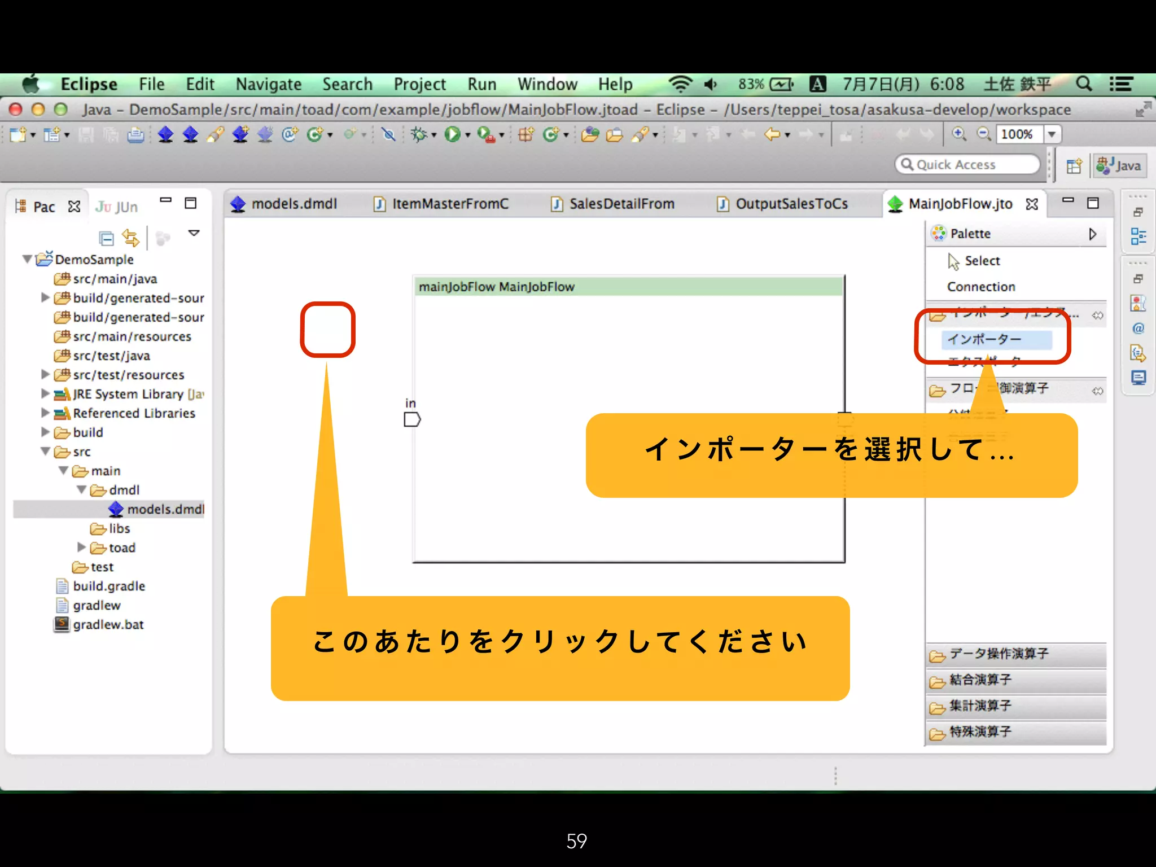Open macOS Spotlight search icon
The height and width of the screenshot is (867, 1156).
1083,84
